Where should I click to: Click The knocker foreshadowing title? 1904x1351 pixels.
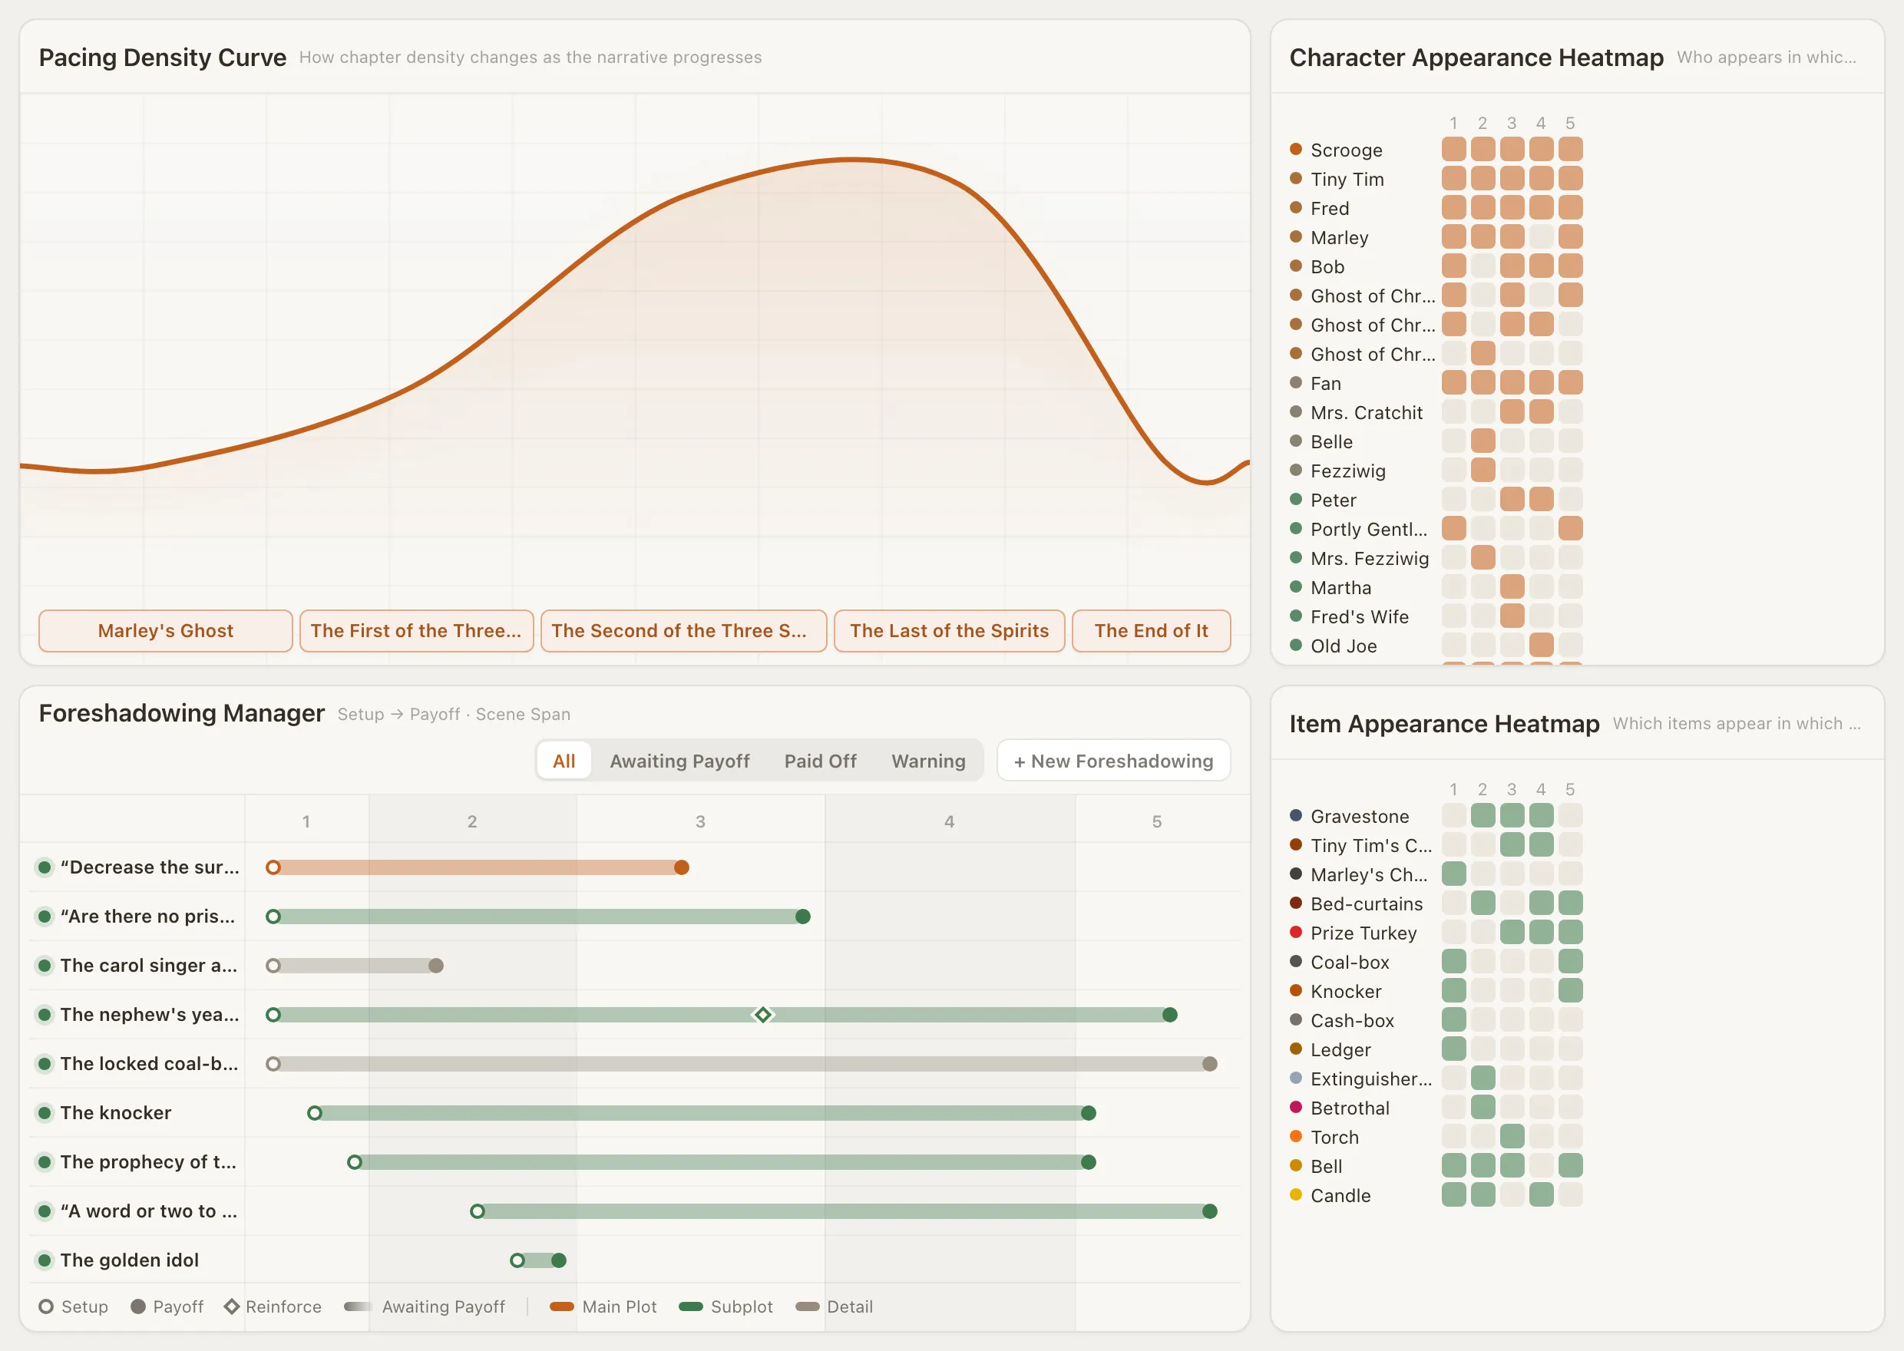(x=116, y=1113)
